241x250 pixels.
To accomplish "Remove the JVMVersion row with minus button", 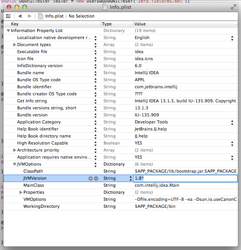I will click(x=96, y=179).
